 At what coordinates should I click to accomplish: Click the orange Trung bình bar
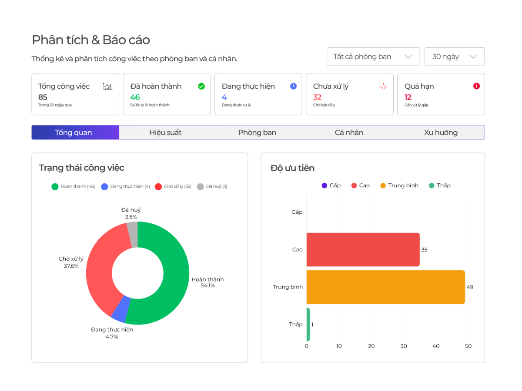click(385, 287)
